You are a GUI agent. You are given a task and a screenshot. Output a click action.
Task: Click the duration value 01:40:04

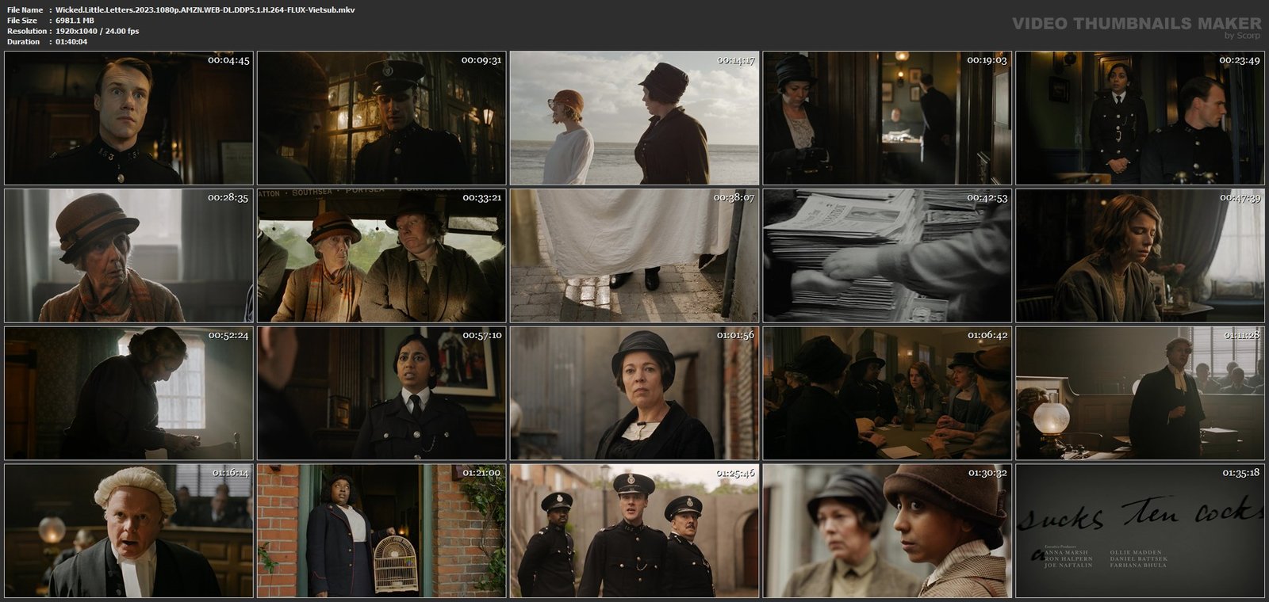point(71,41)
